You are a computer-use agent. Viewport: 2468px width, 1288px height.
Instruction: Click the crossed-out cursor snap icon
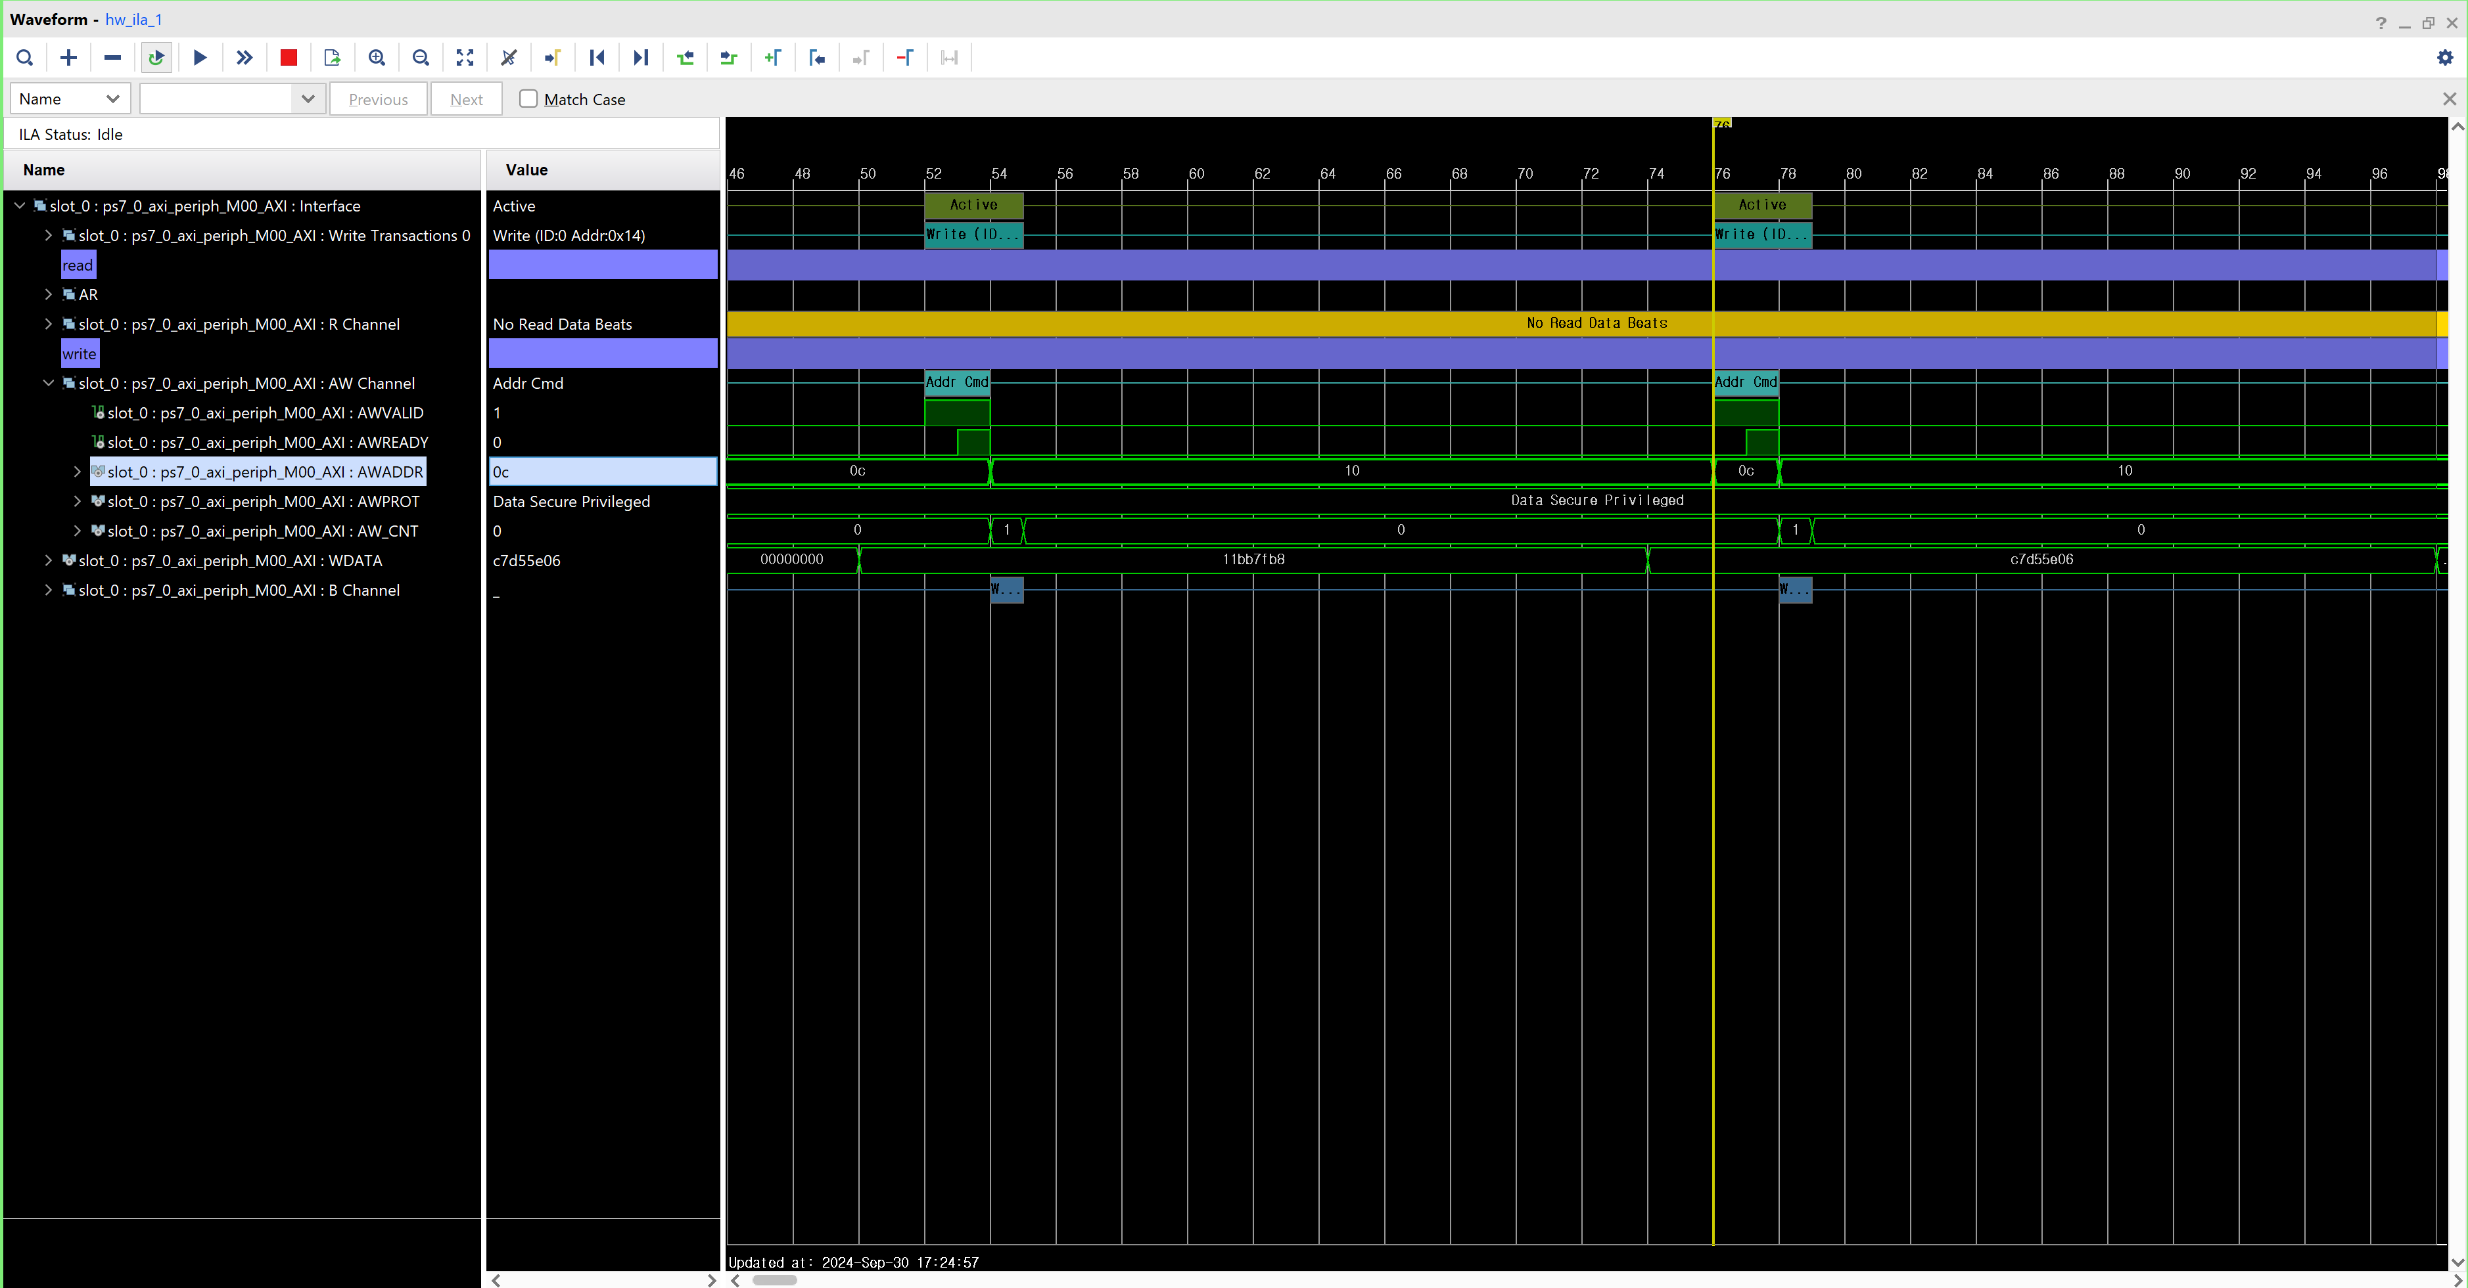[x=509, y=57]
